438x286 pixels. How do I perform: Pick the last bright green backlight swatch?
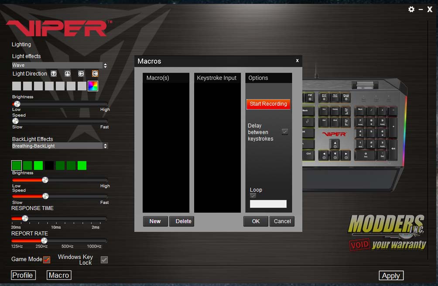pyautogui.click(x=82, y=165)
